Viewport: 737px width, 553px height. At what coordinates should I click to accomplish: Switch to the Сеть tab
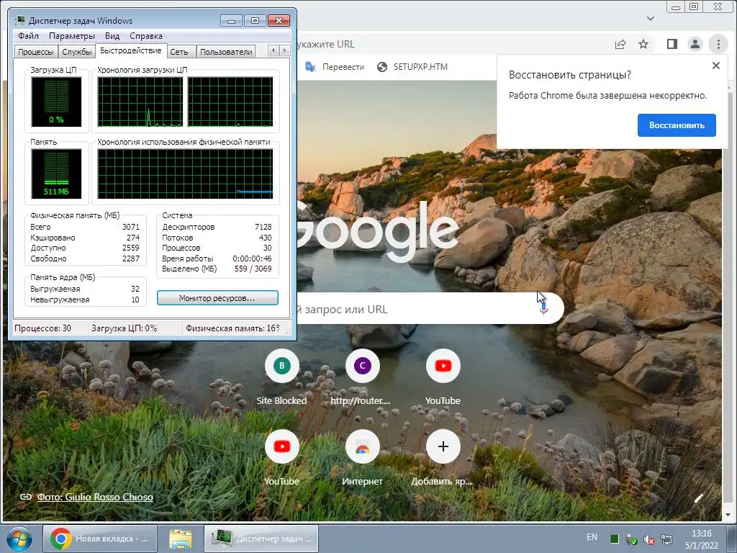[179, 52]
